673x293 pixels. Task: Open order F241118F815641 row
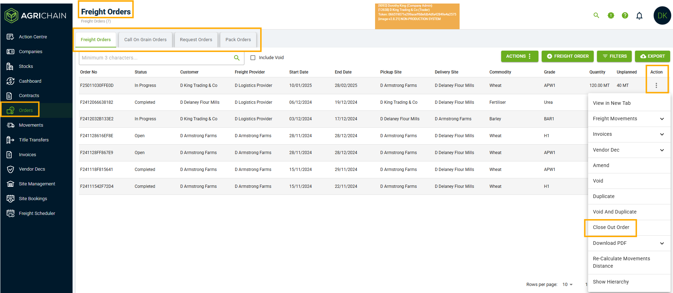(x=333, y=170)
